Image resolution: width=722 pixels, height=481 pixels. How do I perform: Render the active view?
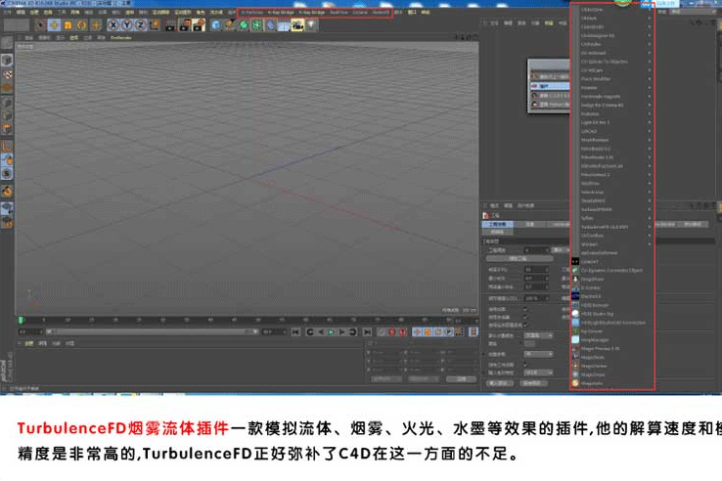coord(171,24)
